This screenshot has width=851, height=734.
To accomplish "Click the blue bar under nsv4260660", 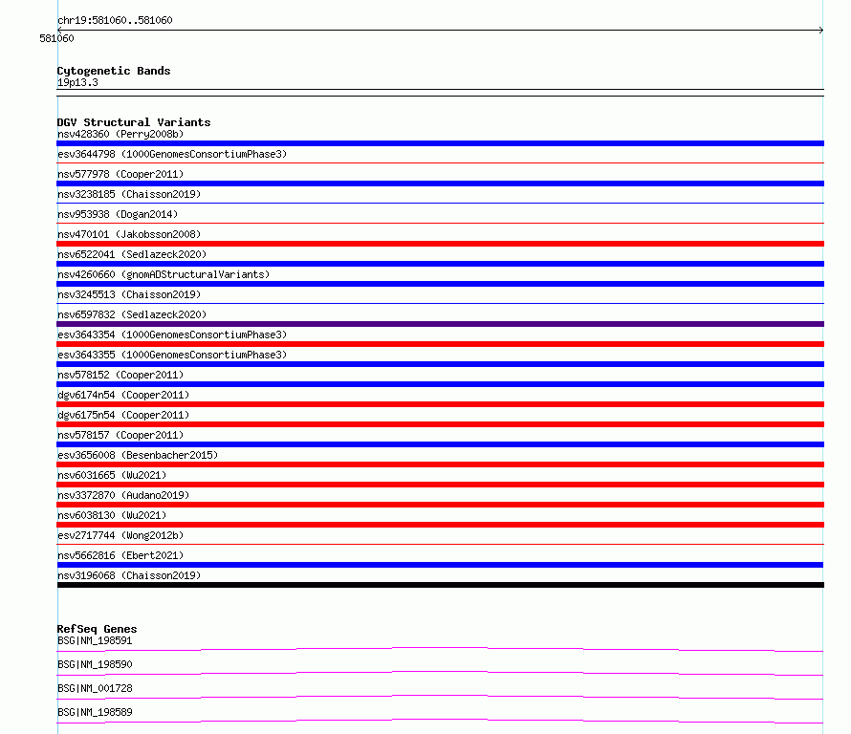I will [440, 284].
